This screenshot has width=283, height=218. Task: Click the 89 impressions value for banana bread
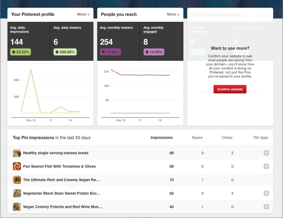coord(171,153)
